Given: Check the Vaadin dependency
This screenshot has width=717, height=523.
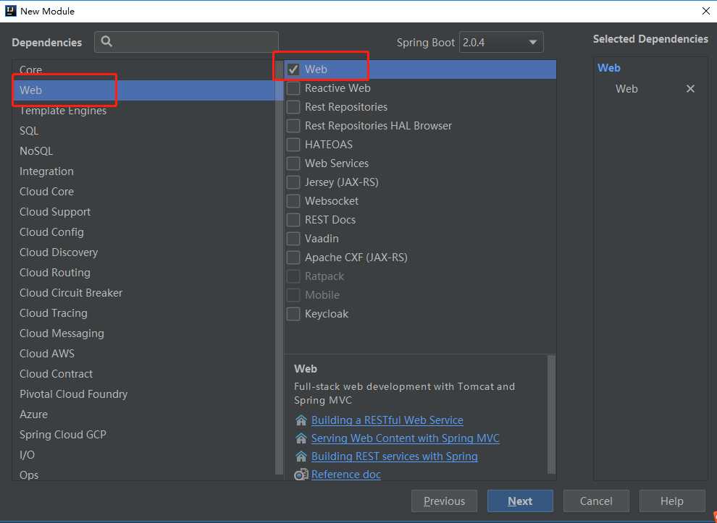Looking at the screenshot, I should point(293,239).
